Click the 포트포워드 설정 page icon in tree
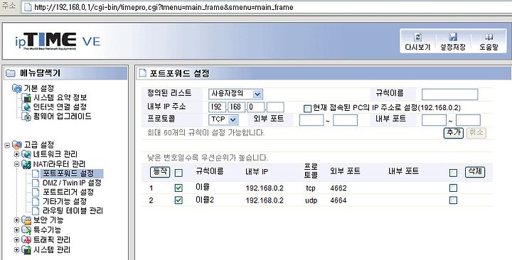Screen dimensions: 512x260 [36, 173]
